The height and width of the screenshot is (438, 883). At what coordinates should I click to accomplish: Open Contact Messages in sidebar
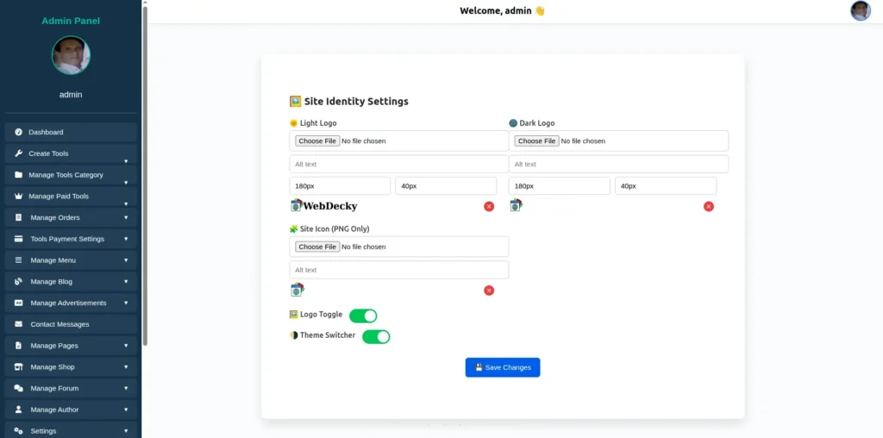click(71, 324)
